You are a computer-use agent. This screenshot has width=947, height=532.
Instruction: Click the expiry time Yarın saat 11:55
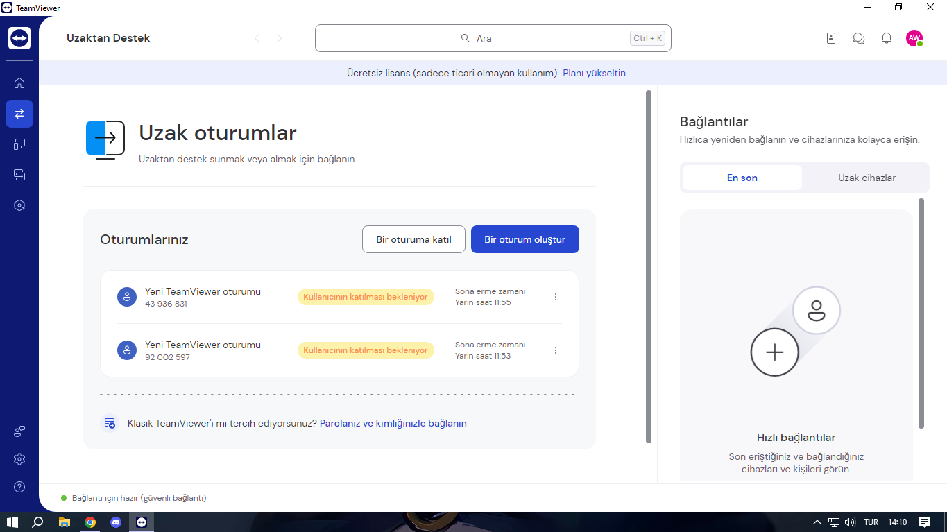point(483,302)
